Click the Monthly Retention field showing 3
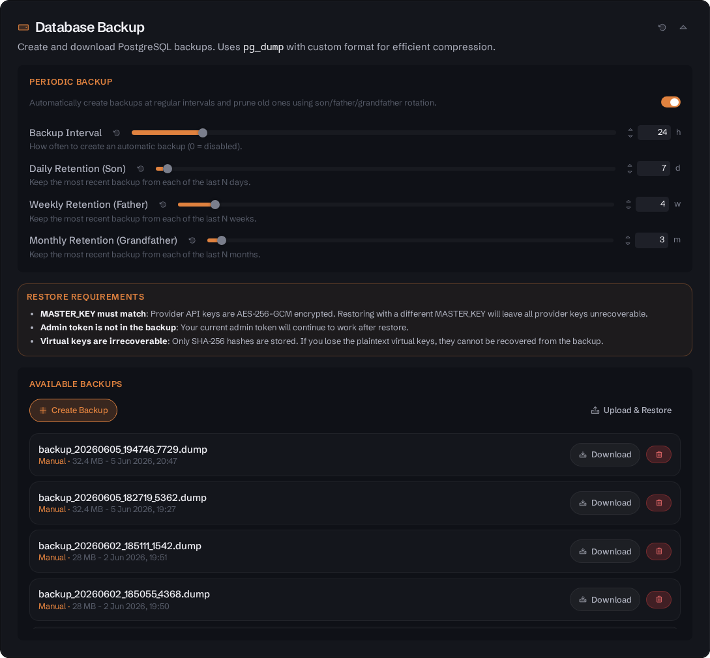The image size is (710, 658). click(651, 240)
